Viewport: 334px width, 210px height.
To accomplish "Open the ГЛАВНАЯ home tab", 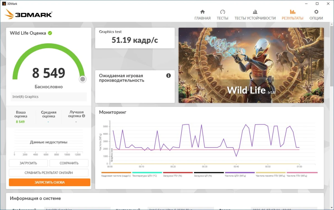I will pos(202,15).
